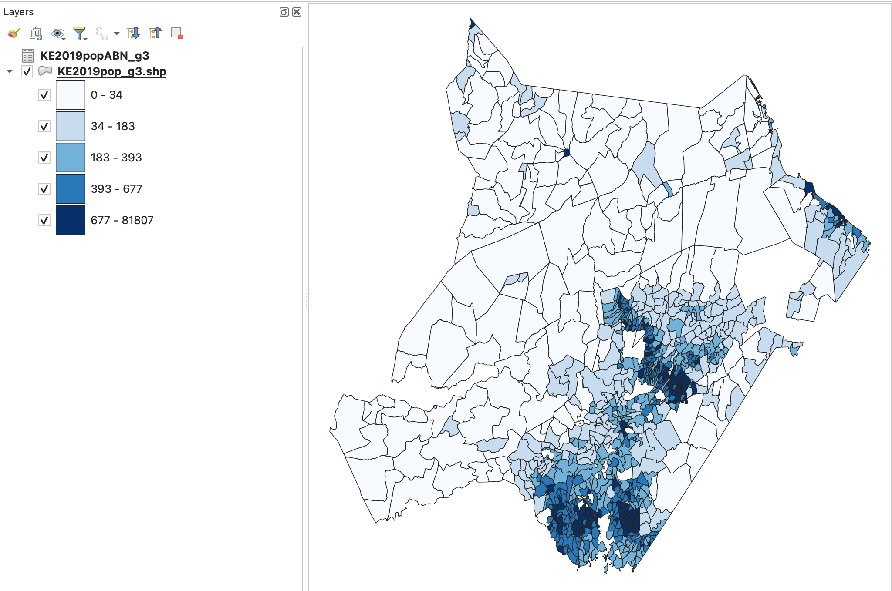Click the Expand All layers icon

click(134, 33)
